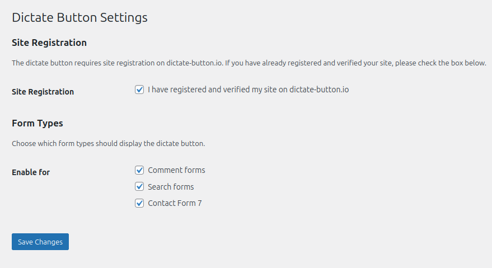Click 'dictate-button.io' in the registration checkbox label
Image resolution: width=492 pixels, height=268 pixels.
coord(319,90)
